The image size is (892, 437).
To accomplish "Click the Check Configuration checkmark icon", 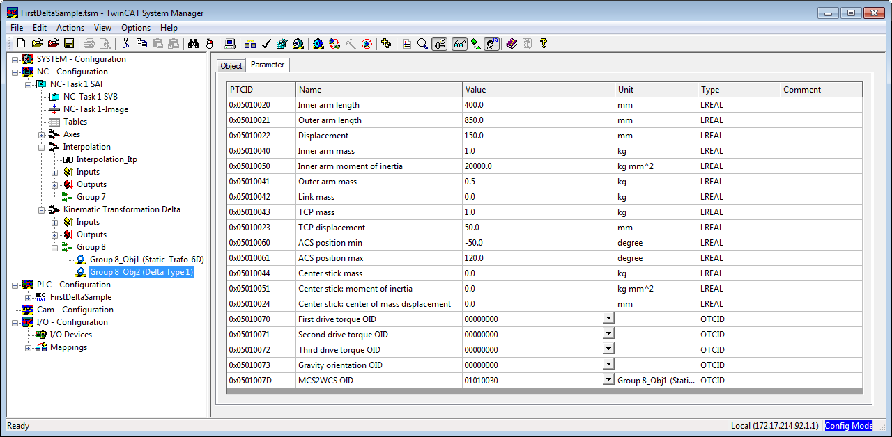I will [266, 43].
